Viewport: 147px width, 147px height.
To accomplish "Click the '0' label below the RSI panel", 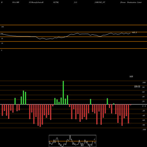I will click(x=1, y=50).
